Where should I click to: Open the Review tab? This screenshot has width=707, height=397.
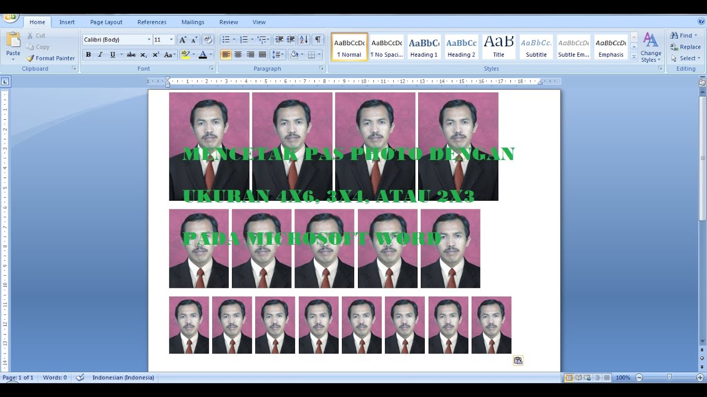pos(229,22)
